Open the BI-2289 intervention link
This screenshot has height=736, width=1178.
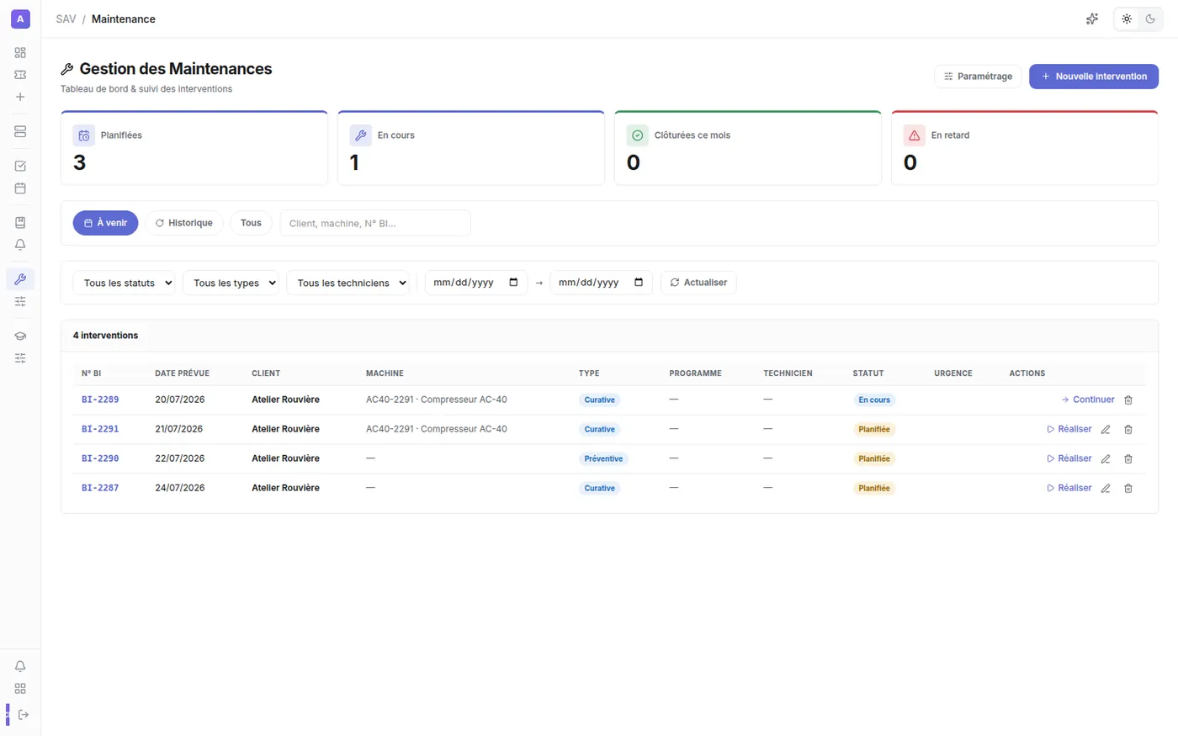100,400
